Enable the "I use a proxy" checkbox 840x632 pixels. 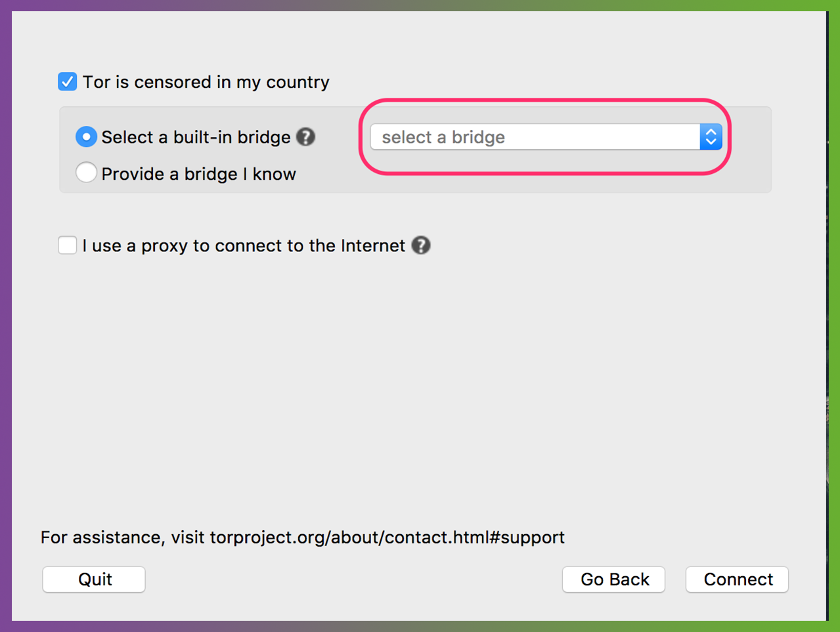coord(67,245)
